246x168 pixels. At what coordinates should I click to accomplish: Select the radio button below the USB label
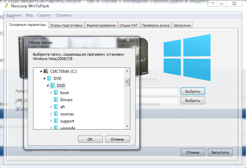pyautogui.click(x=15, y=103)
